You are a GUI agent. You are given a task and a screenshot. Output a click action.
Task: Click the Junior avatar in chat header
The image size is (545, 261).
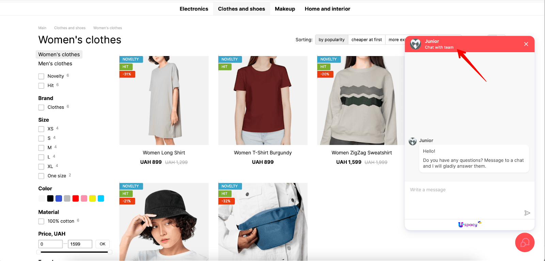415,44
